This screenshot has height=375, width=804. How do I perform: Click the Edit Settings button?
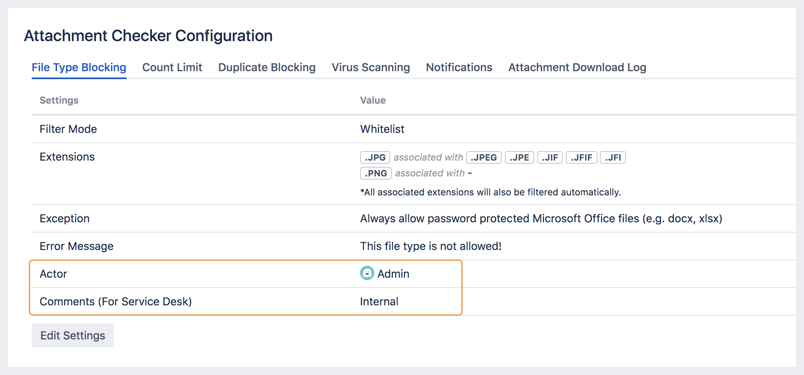[72, 335]
